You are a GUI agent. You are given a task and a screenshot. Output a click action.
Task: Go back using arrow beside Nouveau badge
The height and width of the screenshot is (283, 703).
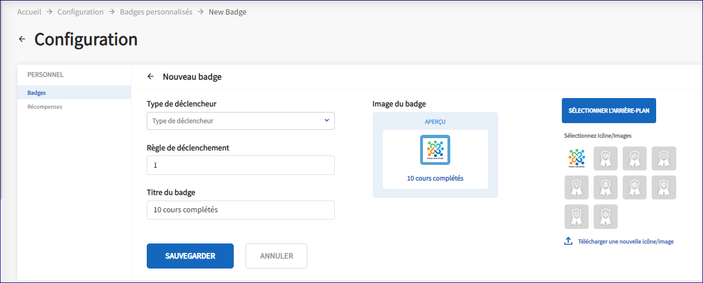pos(150,77)
